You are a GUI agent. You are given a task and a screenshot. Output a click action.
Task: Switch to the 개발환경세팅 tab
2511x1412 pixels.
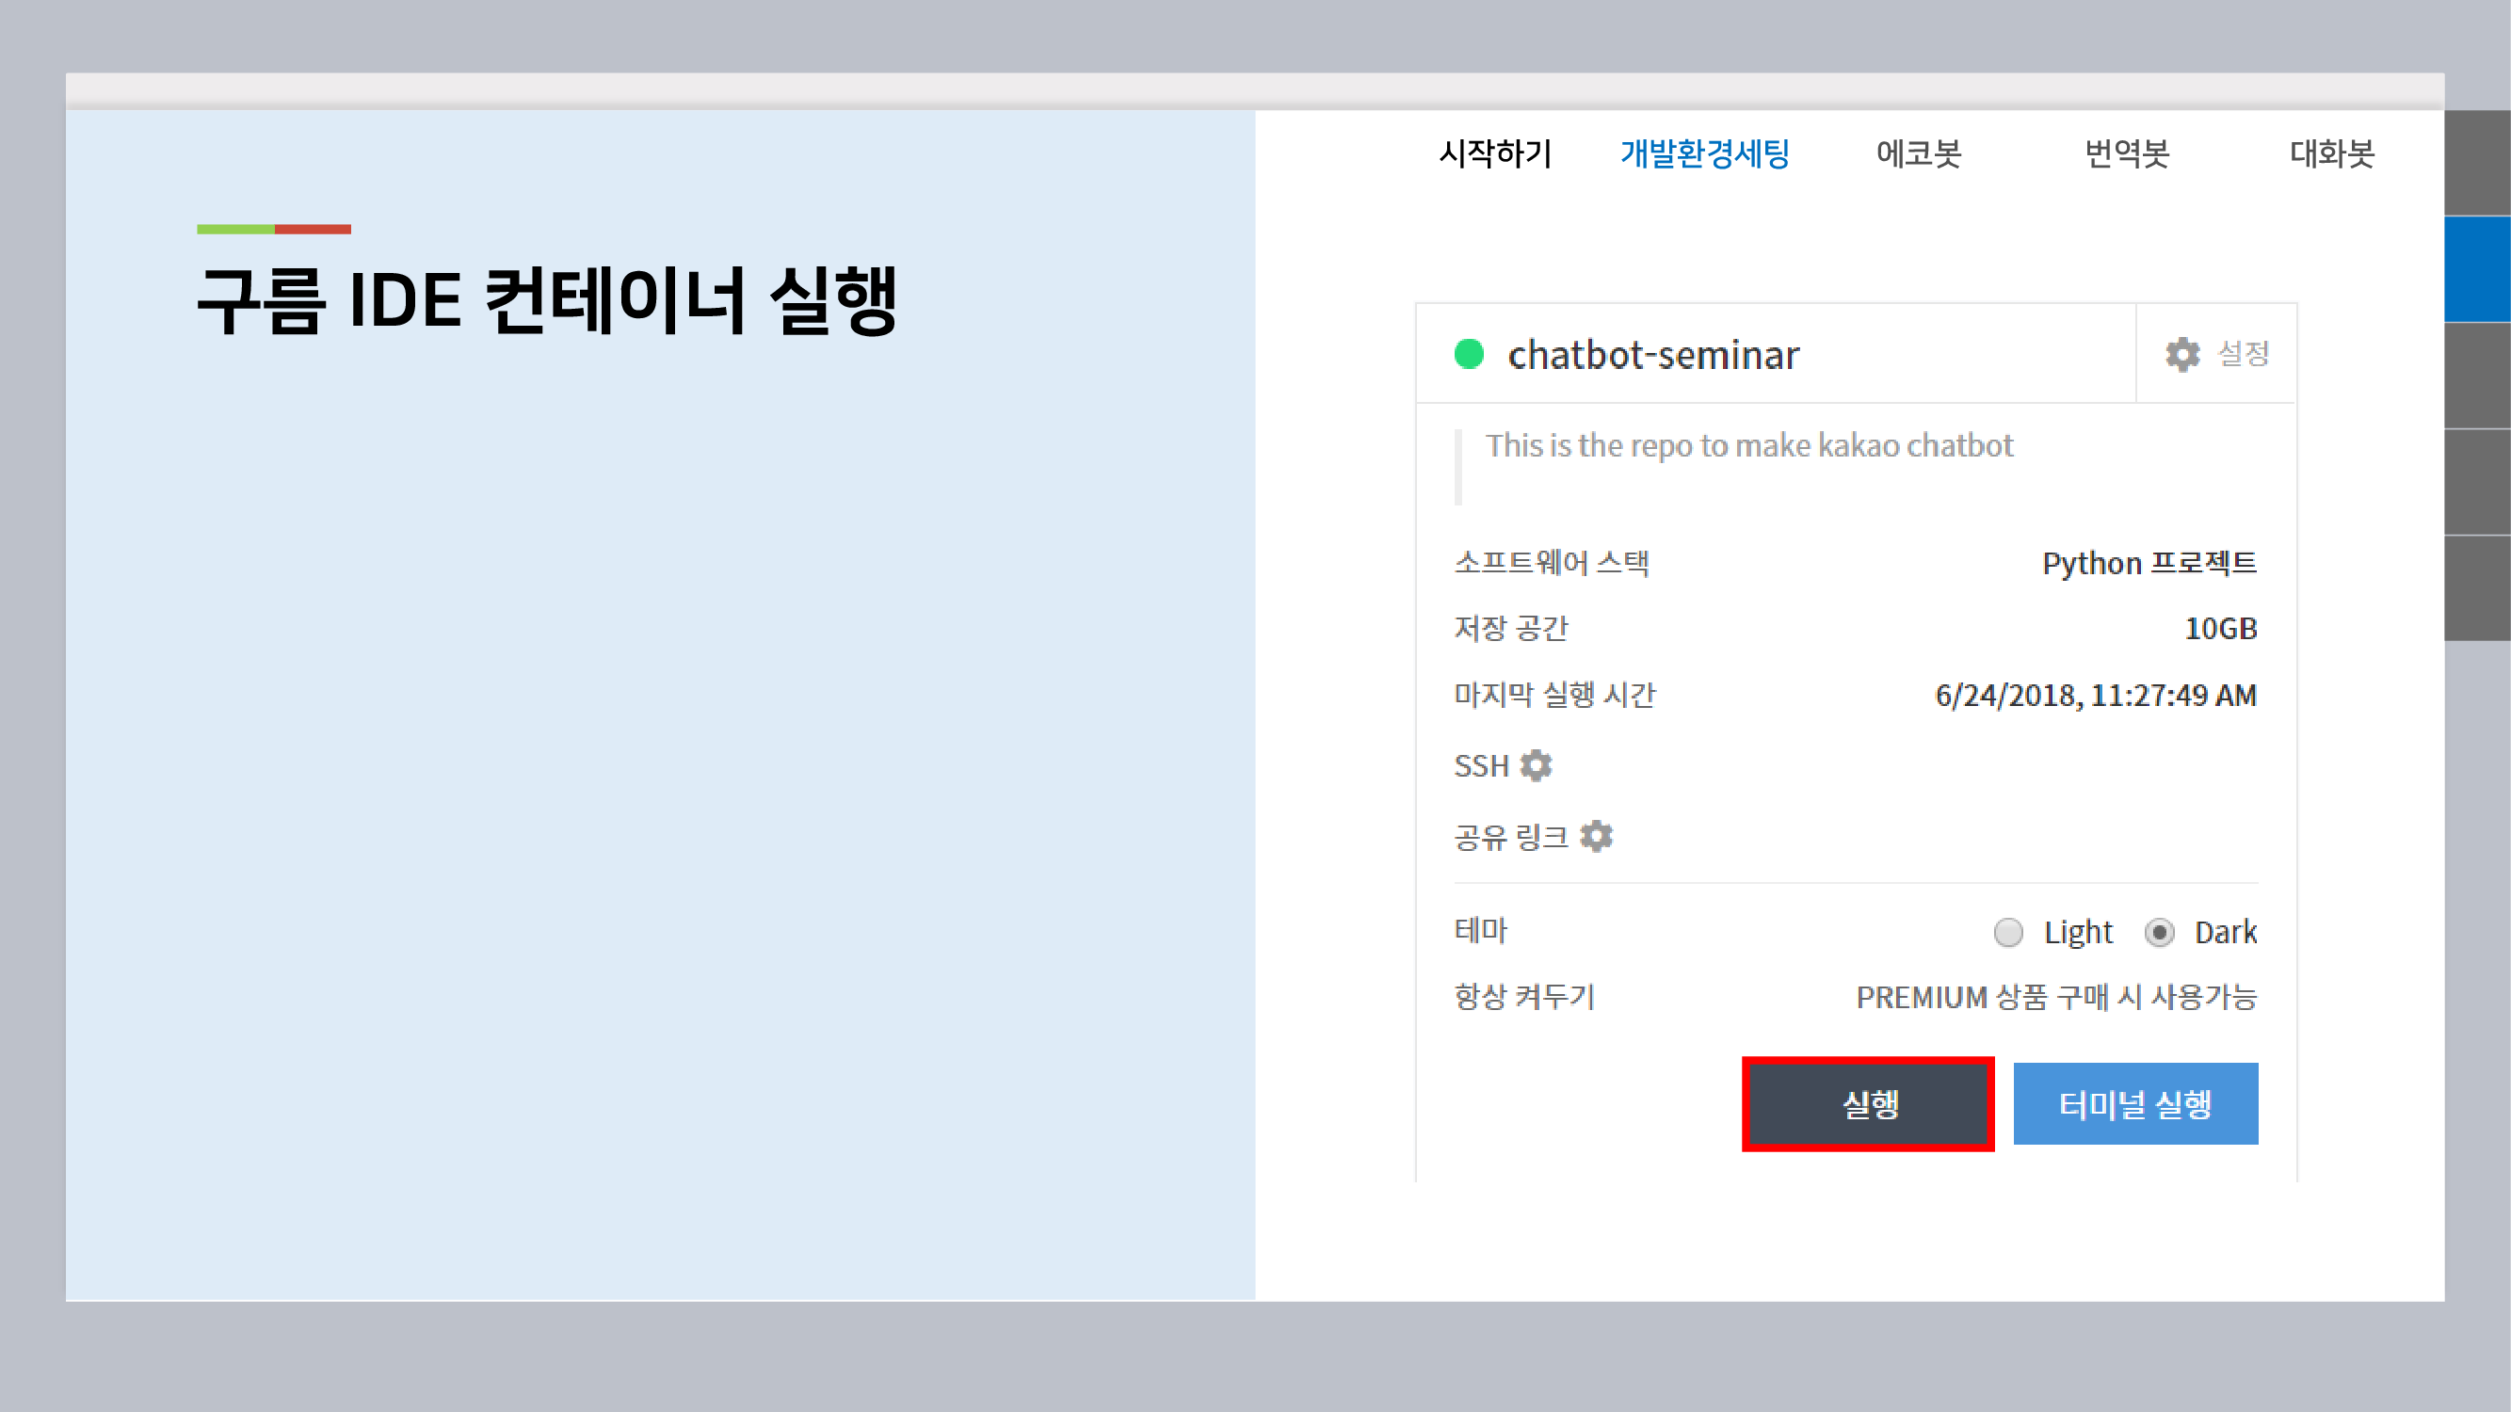click(1704, 153)
